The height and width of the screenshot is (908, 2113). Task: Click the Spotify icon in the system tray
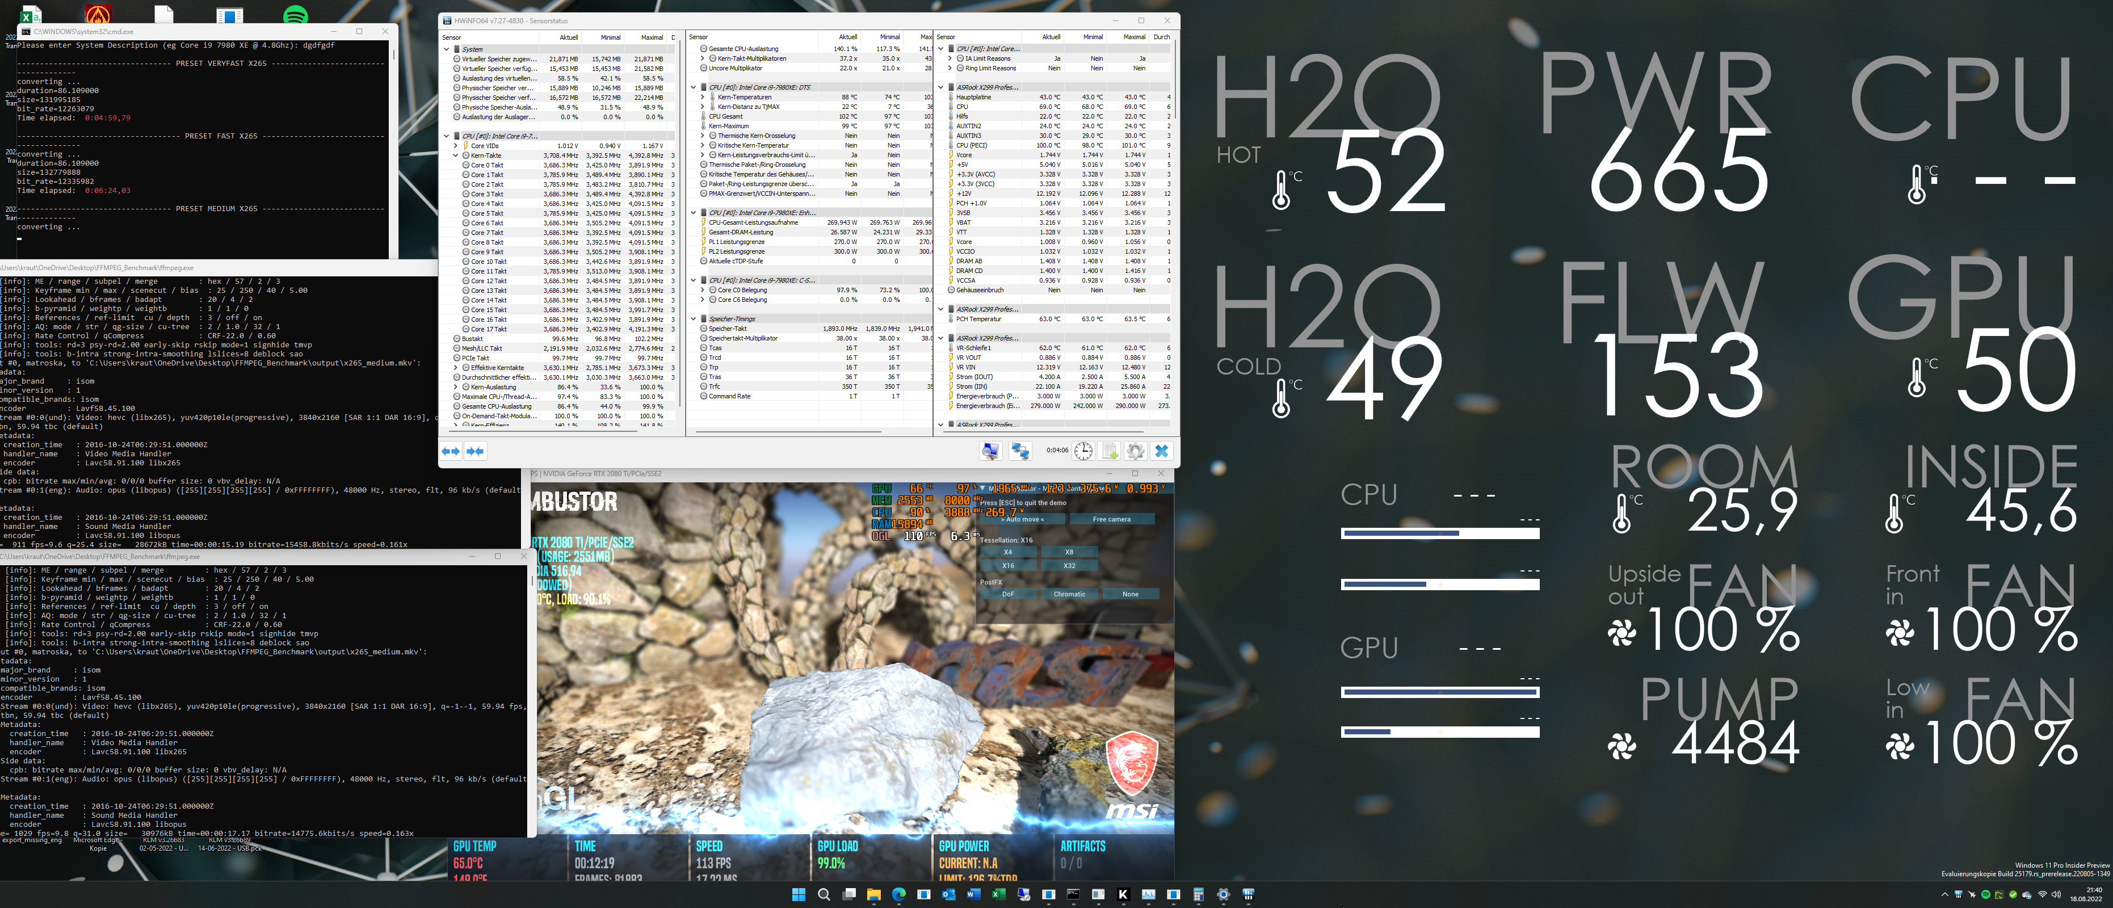1986,894
